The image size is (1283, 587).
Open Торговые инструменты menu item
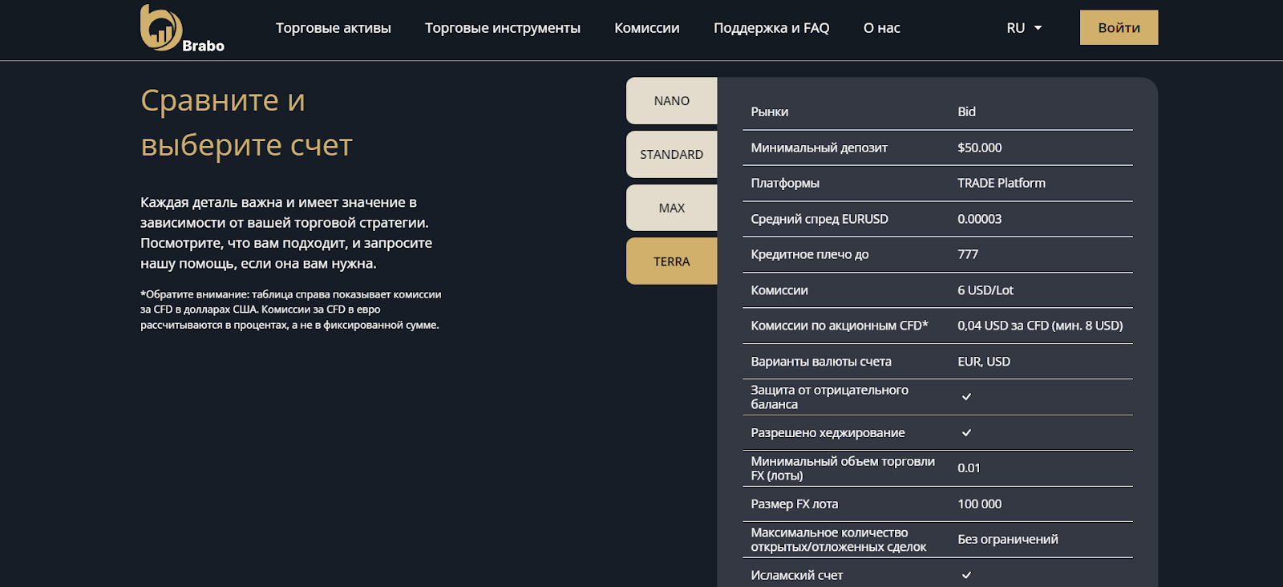[503, 28]
